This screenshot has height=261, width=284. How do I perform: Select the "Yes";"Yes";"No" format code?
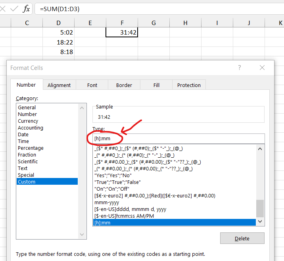pos(175,176)
